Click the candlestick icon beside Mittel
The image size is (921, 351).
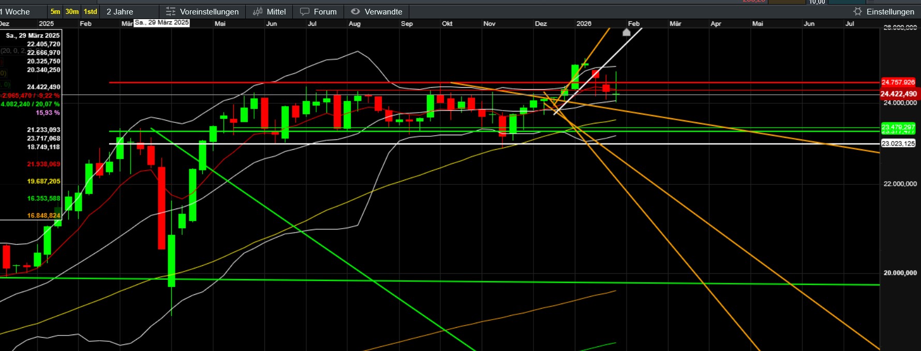pos(257,11)
